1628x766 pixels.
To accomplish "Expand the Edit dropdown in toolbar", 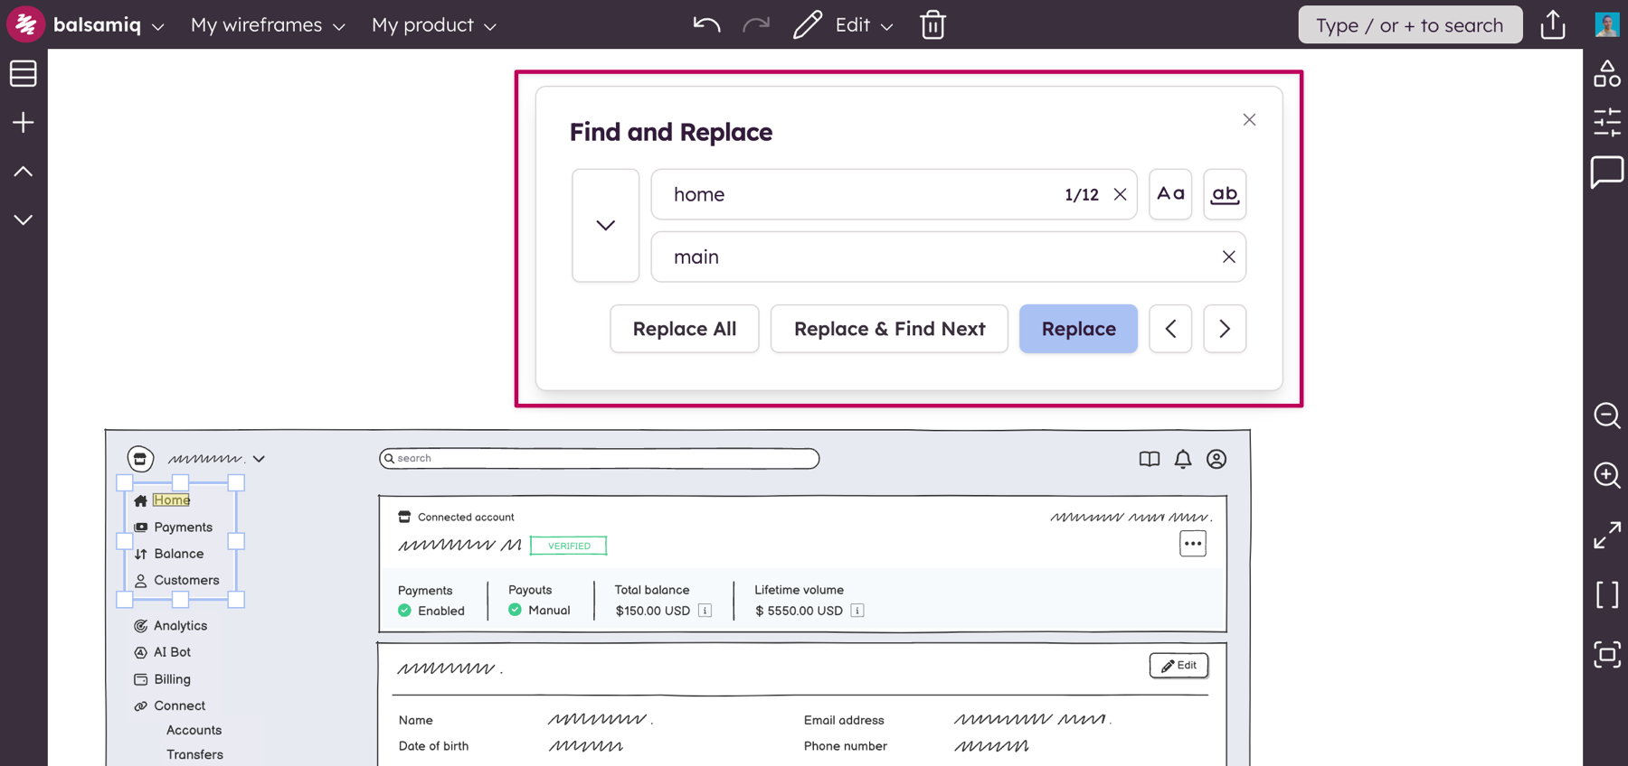I will 864,25.
